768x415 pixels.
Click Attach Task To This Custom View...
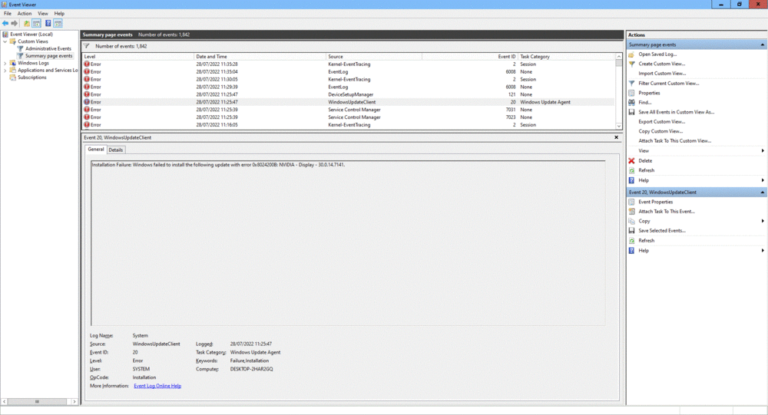coord(674,141)
